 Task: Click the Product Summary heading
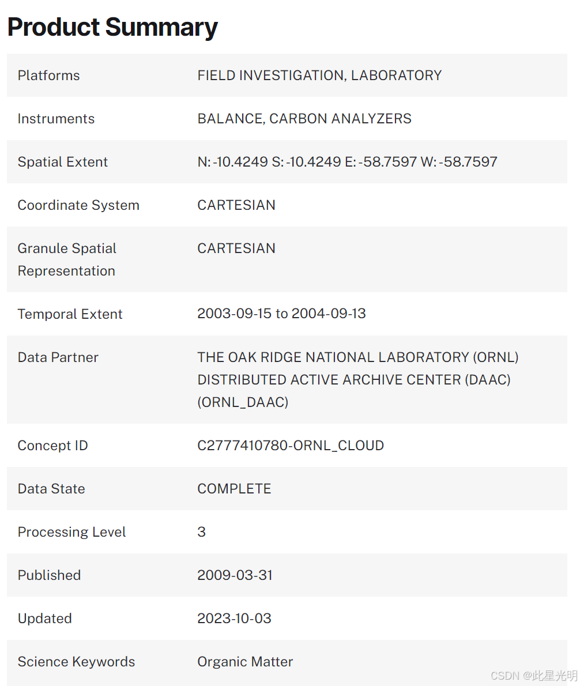click(x=112, y=27)
